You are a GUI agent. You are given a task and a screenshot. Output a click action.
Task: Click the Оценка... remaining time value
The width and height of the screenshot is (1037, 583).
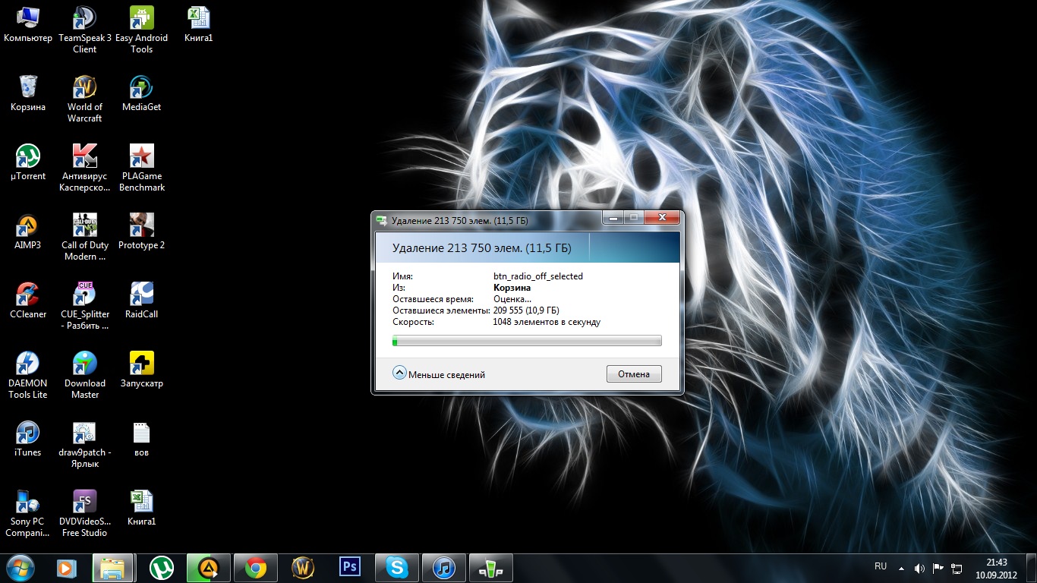[512, 299]
